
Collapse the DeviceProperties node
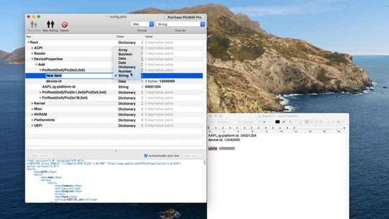click(x=32, y=59)
